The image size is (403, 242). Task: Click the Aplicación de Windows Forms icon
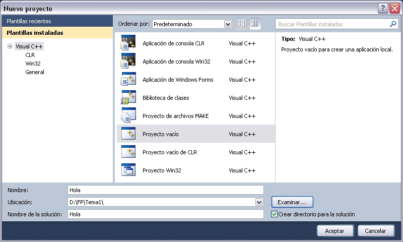tap(128, 79)
